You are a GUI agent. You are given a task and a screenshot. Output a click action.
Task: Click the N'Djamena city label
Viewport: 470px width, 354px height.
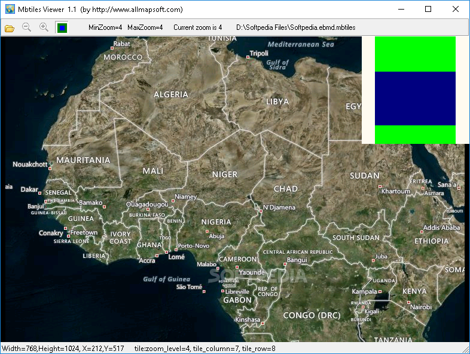279,207
